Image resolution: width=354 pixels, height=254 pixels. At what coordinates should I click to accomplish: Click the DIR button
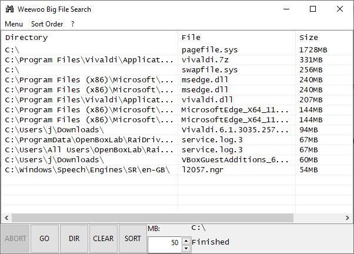[x=74, y=239]
